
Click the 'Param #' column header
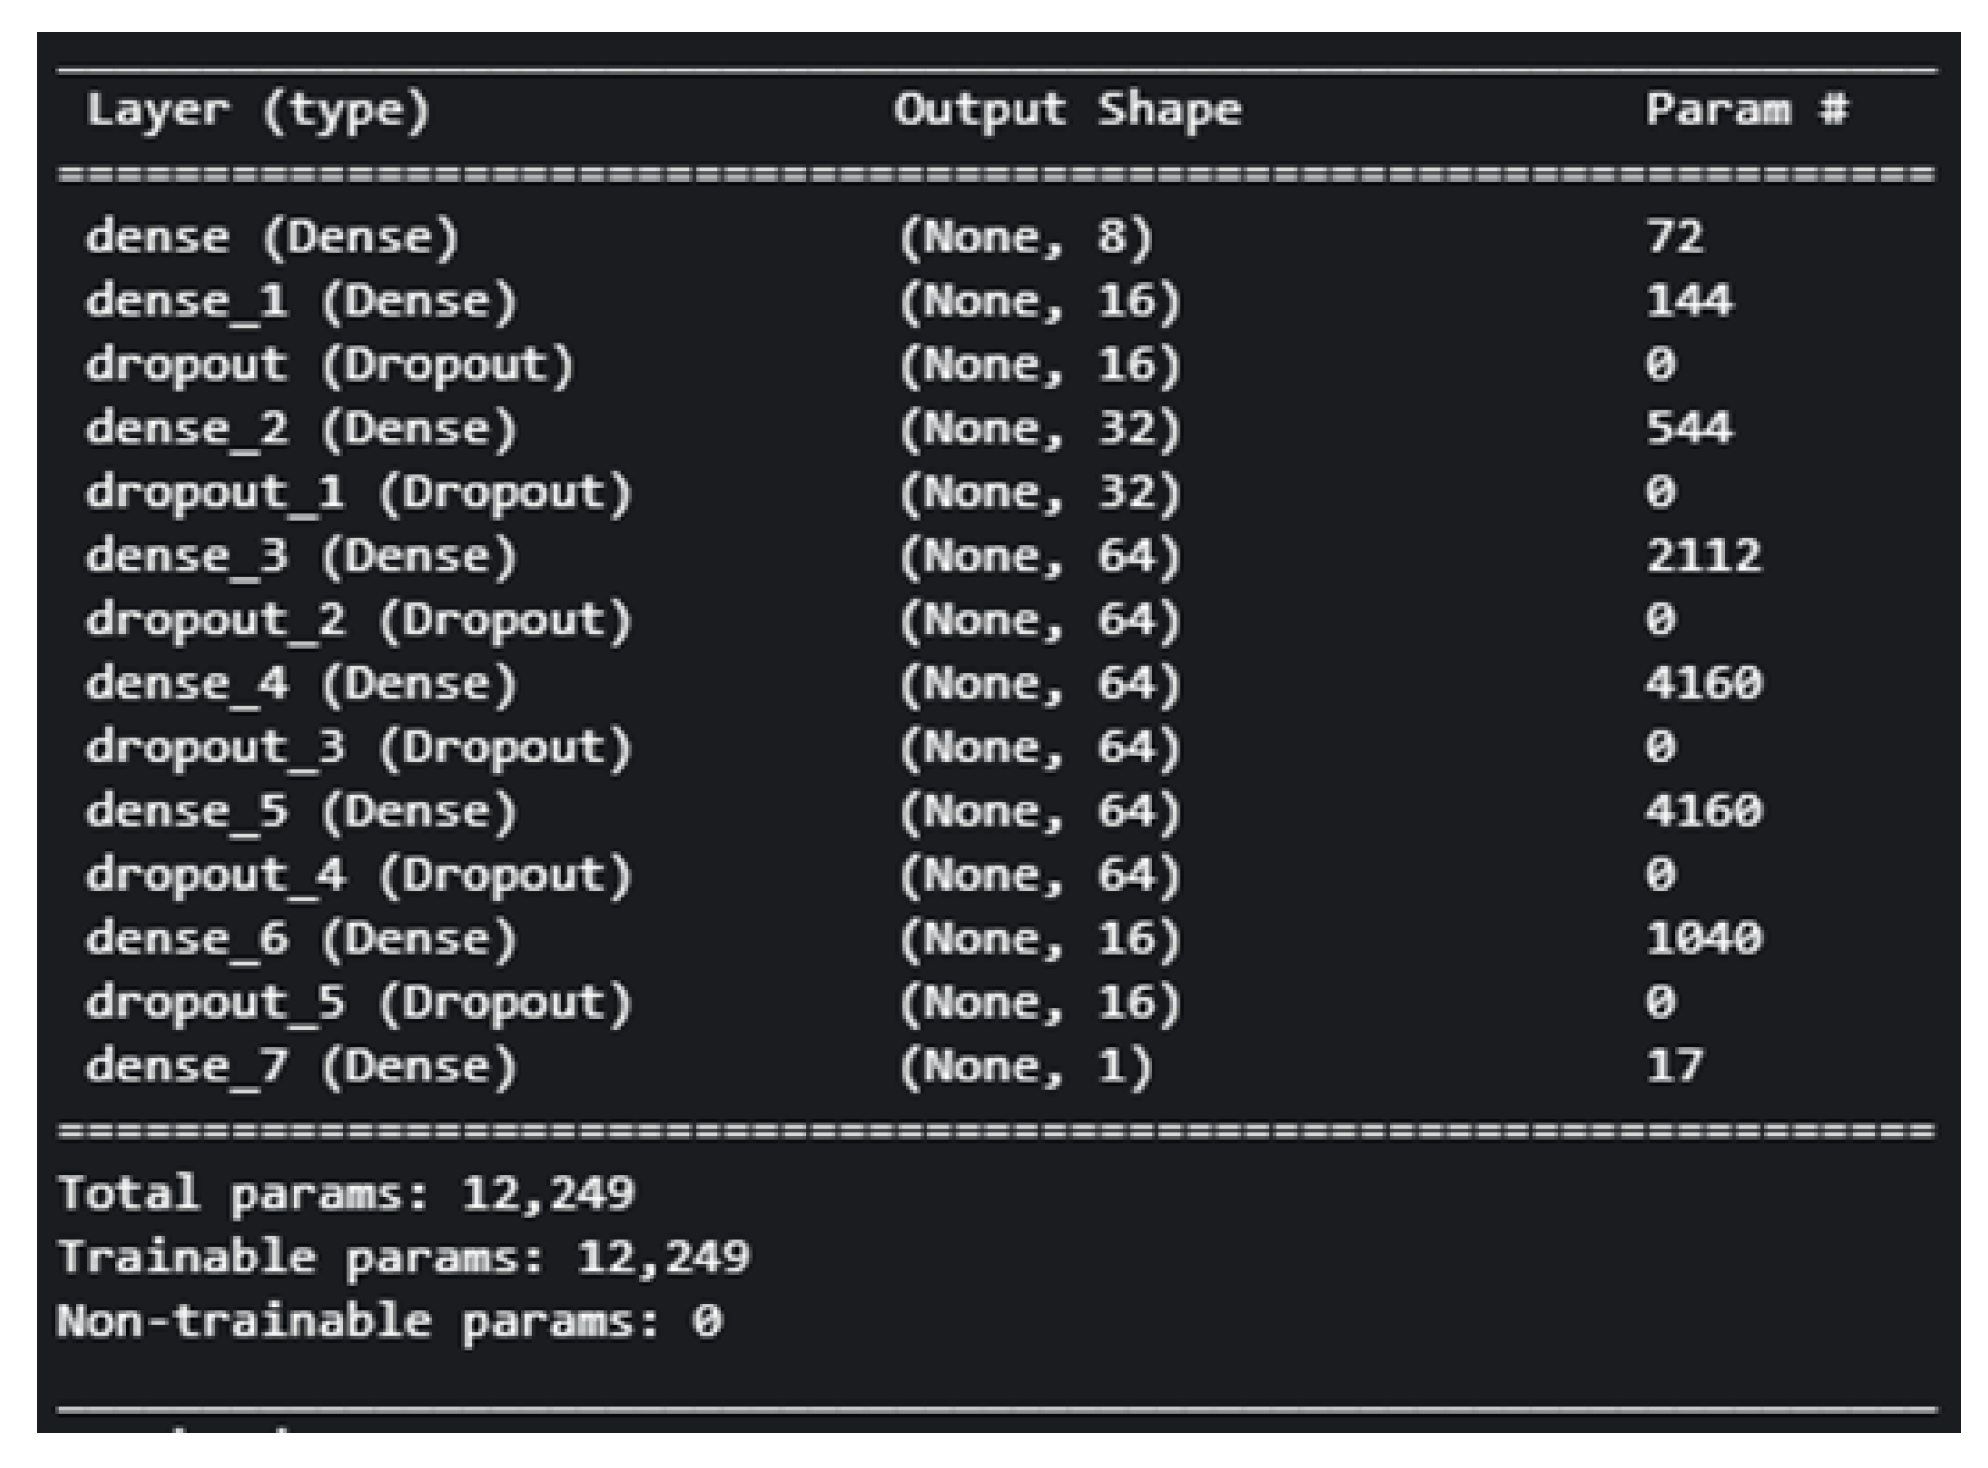pos(1746,110)
